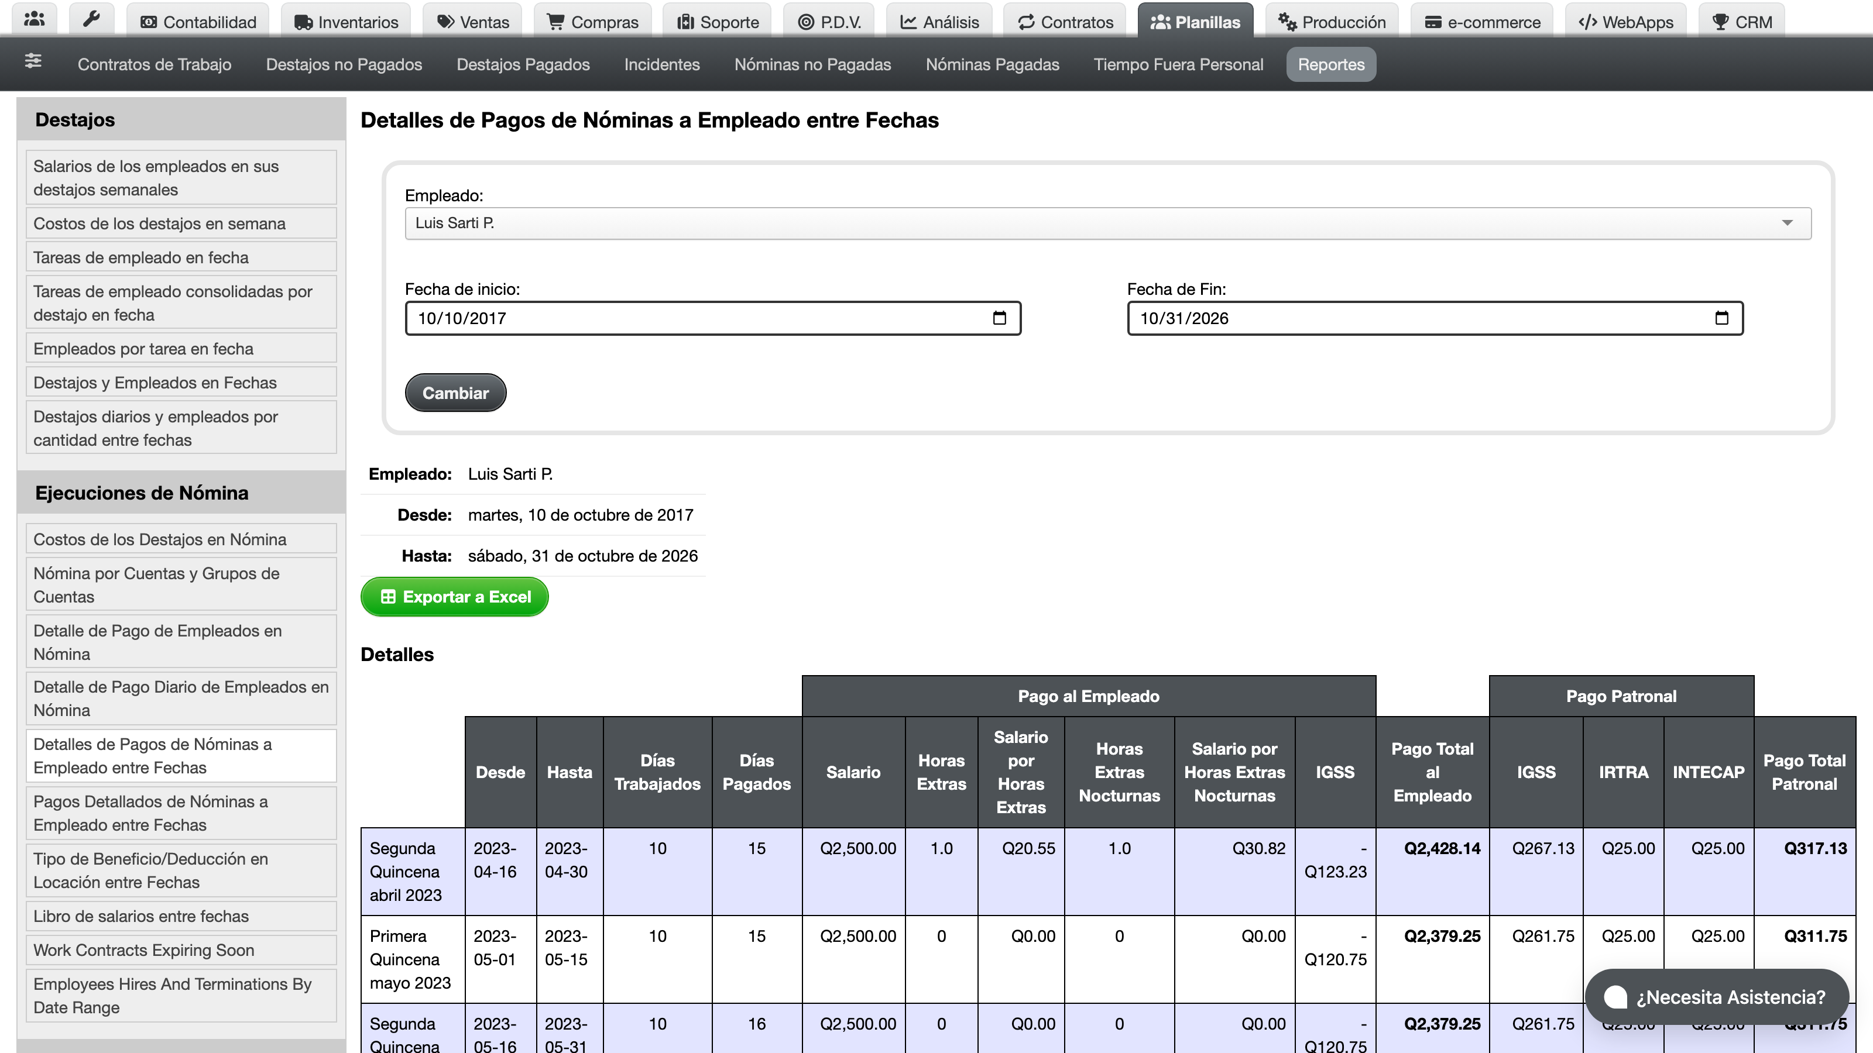
Task: Open Contratos de Trabajo section
Action: tap(154, 65)
